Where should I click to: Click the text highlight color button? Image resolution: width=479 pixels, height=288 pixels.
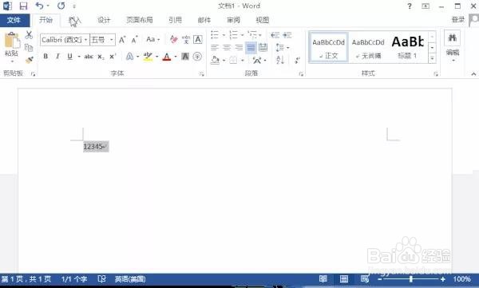148,57
